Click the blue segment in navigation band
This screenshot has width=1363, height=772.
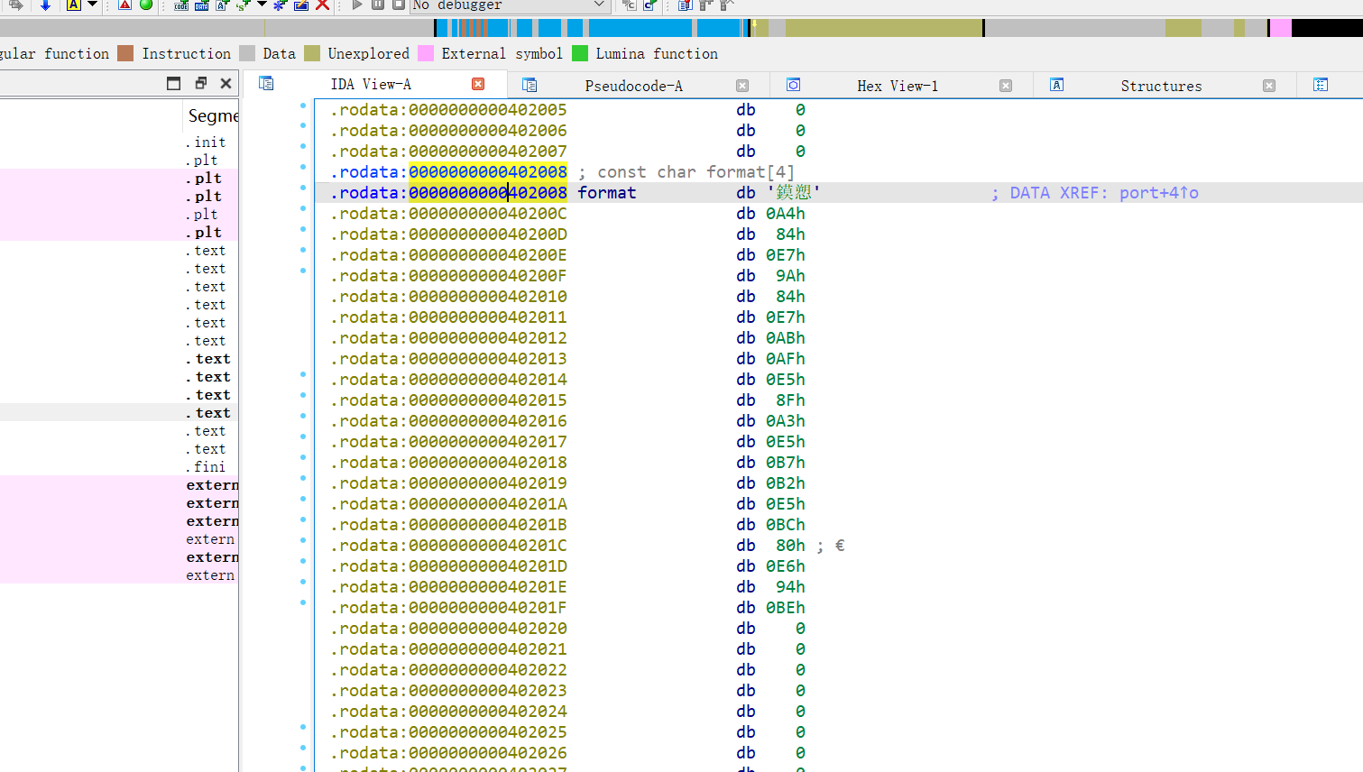[640, 28]
